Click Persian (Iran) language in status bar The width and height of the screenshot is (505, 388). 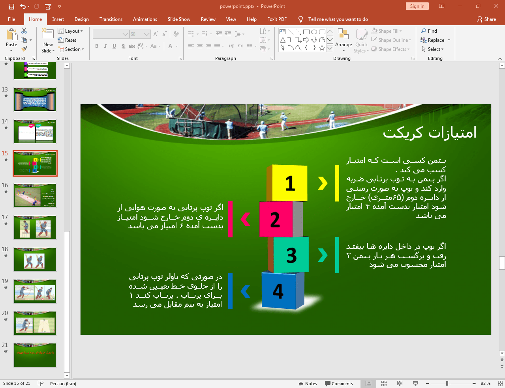(x=63, y=383)
